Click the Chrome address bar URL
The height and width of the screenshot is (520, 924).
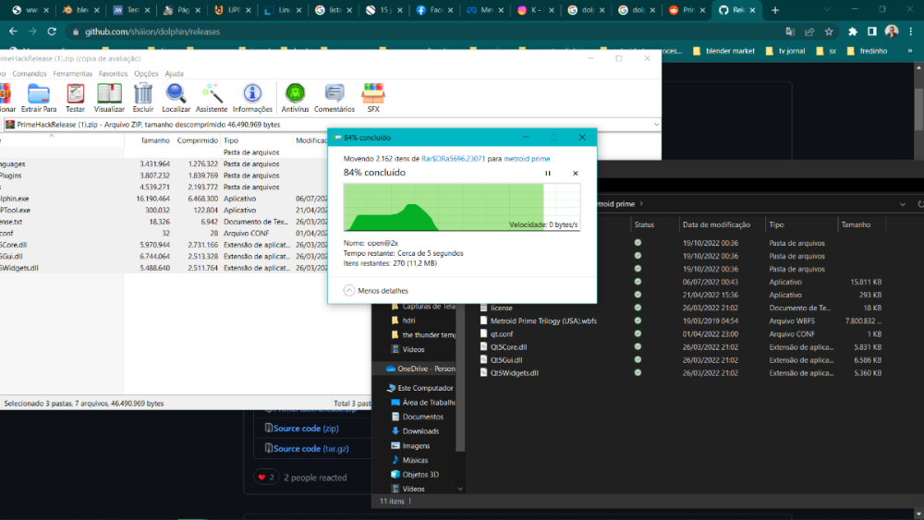click(x=152, y=31)
